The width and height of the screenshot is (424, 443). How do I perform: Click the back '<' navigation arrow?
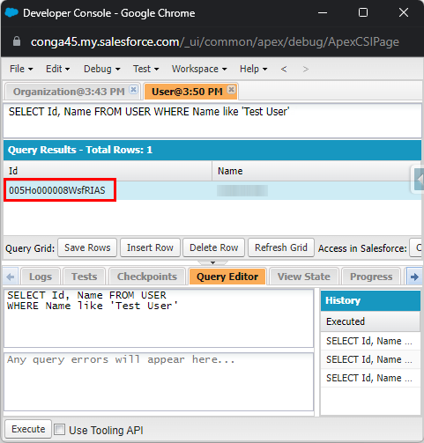coord(284,69)
